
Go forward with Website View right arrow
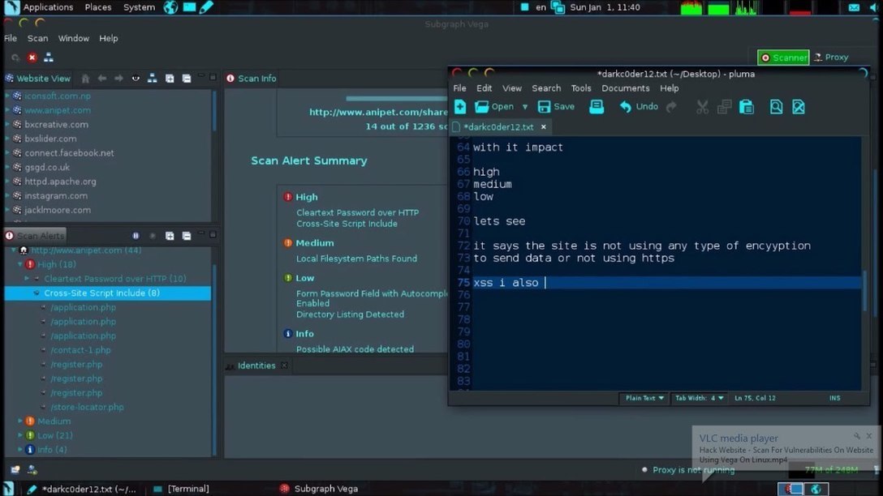coord(118,78)
